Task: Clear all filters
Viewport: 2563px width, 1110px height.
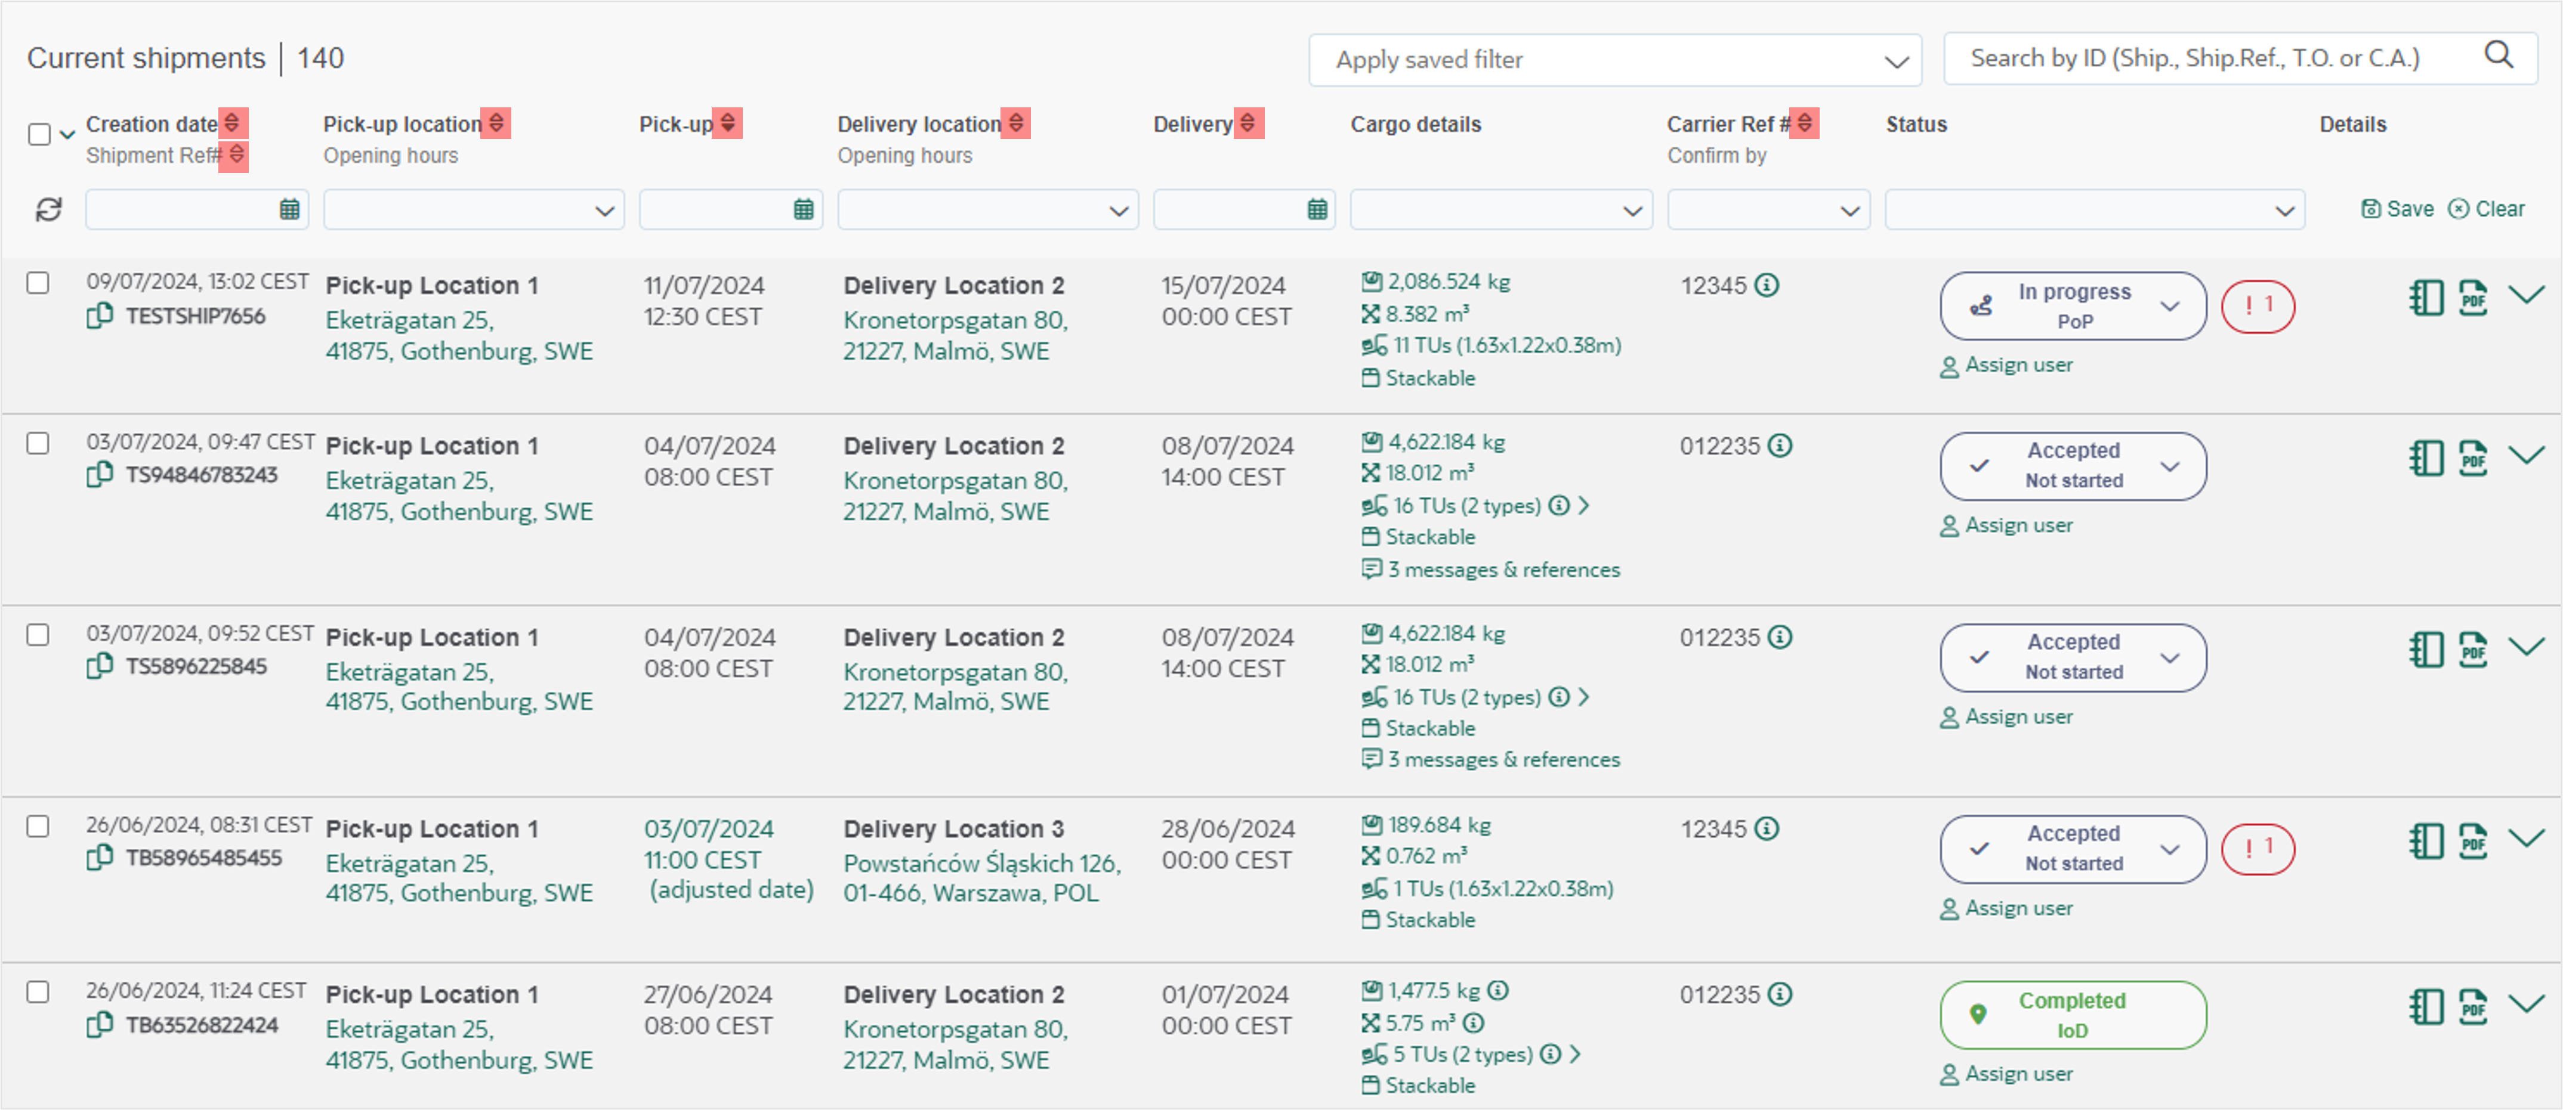Action: click(x=2487, y=209)
